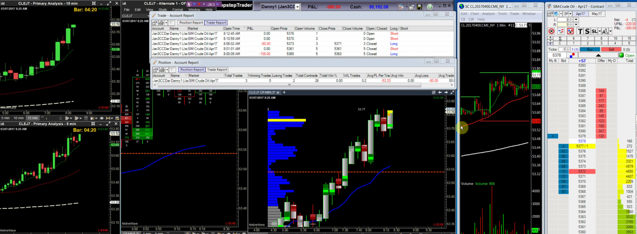Open the Trade menu in SC CL chart window
Image resolution: width=637 pixels, height=234 pixels.
click(x=514, y=14)
